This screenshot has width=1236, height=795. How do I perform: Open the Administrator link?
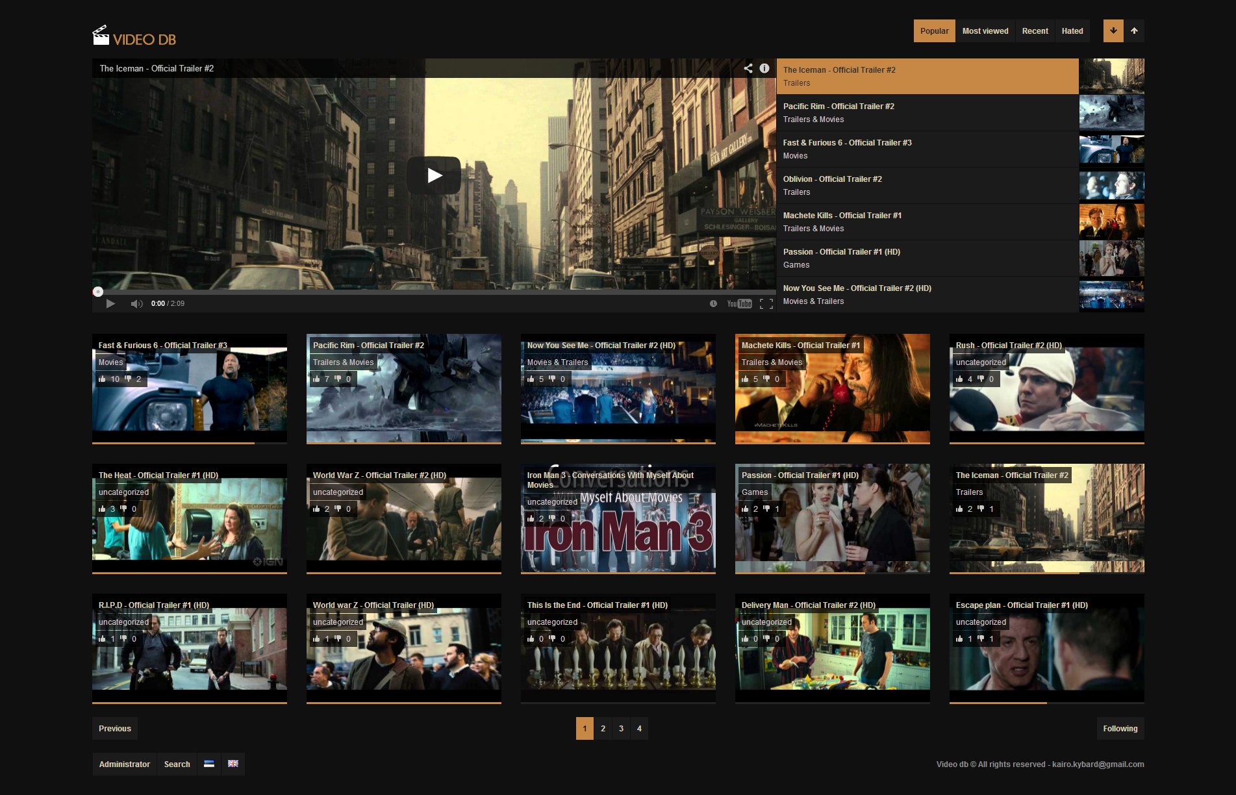[125, 764]
